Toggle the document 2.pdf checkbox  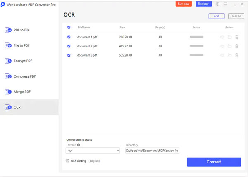coord(69,46)
